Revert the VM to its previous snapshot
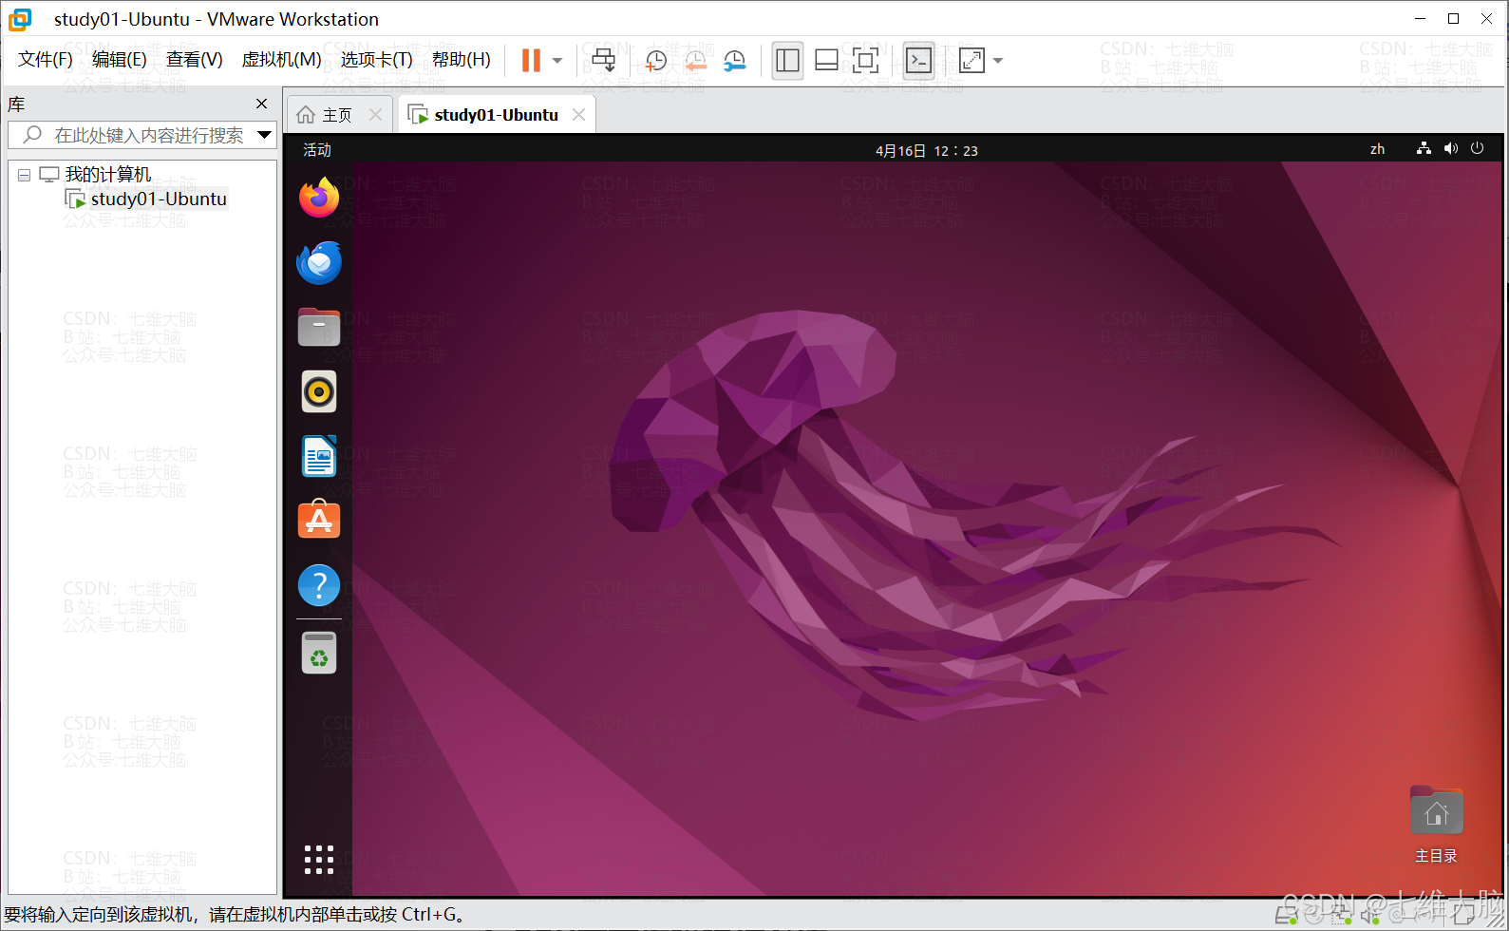This screenshot has height=931, width=1509. [x=695, y=61]
